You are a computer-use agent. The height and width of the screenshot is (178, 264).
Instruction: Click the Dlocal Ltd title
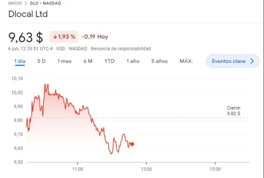28,15
